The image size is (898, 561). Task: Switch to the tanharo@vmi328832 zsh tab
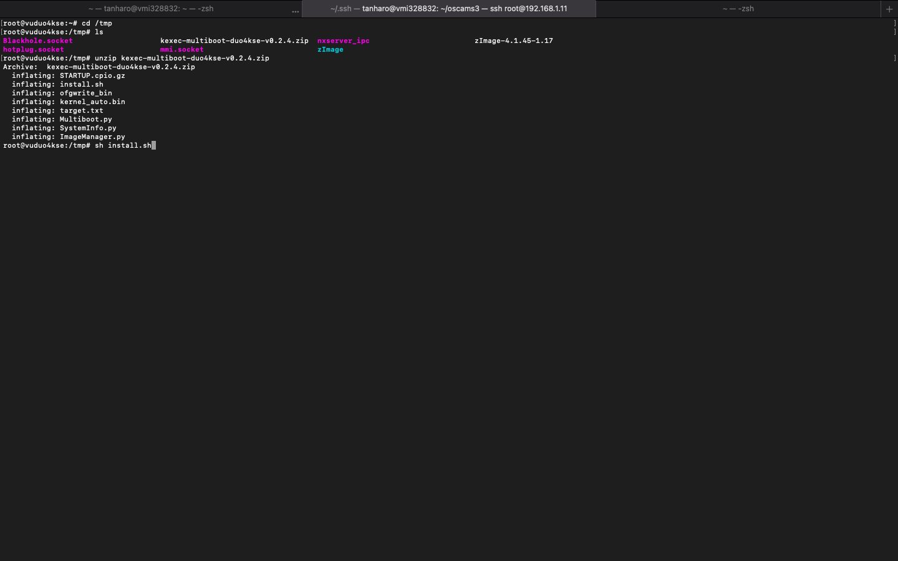[151, 9]
